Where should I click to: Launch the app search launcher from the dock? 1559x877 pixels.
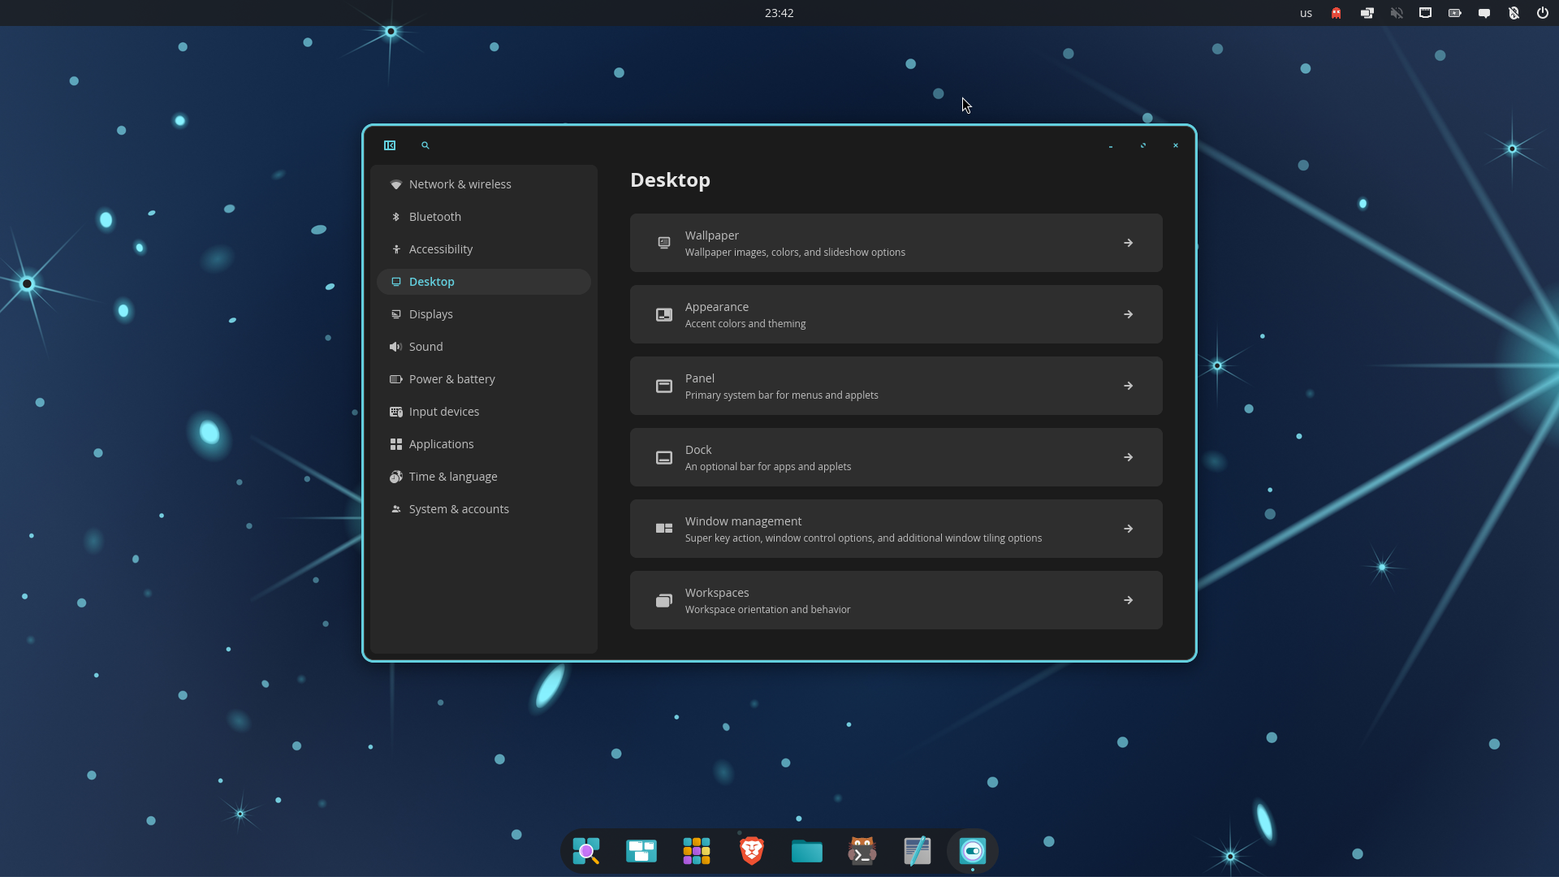[586, 851]
